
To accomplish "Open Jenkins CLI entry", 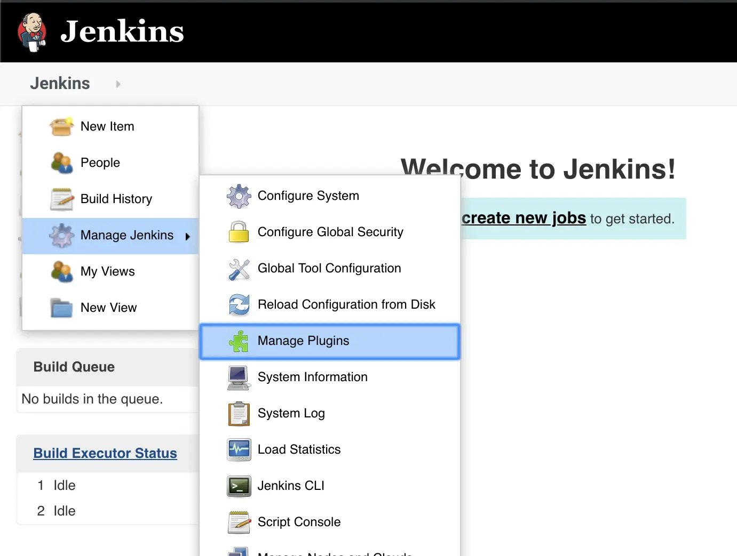I will coord(330,486).
